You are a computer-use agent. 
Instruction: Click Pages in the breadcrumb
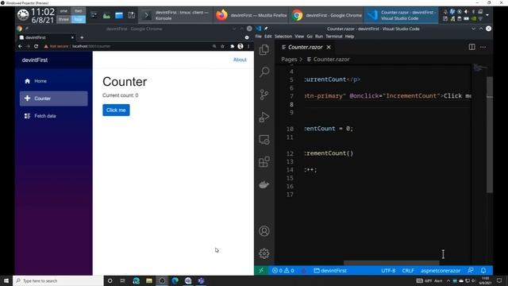(289, 60)
